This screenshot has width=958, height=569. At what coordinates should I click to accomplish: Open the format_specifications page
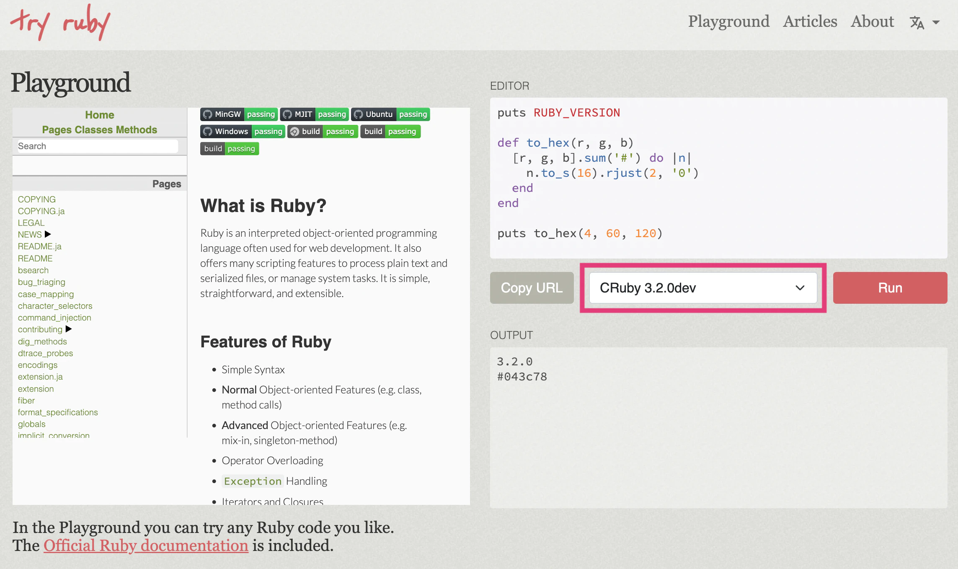click(58, 412)
